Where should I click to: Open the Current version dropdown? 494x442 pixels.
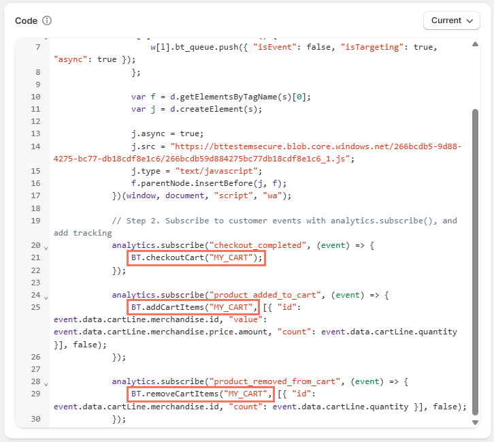point(452,20)
